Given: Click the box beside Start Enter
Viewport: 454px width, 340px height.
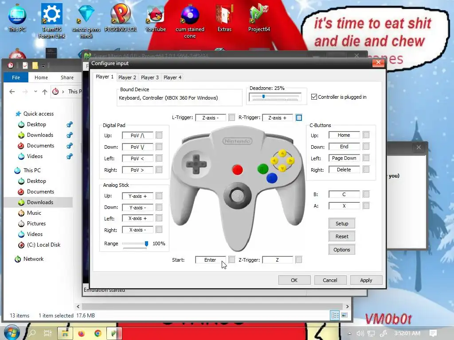Looking at the screenshot, I should click(231, 259).
